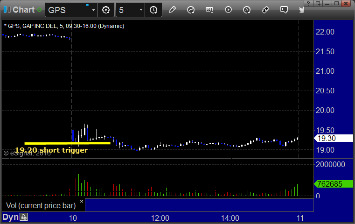Click the chat comment bubble icon
This screenshot has width=355, height=224.
coord(284,9)
